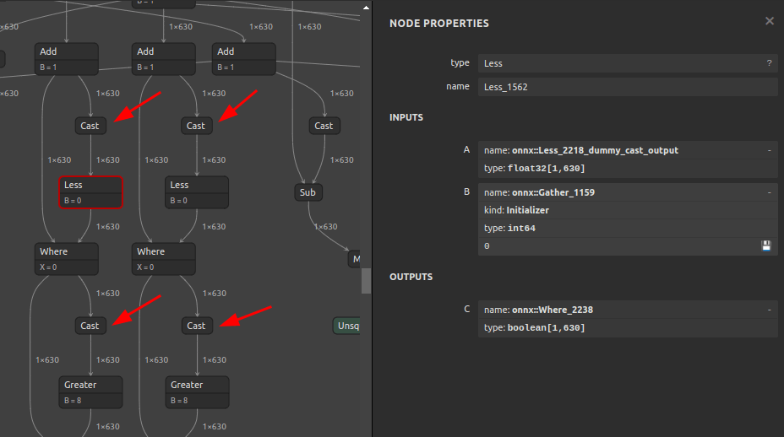Click the graph scrollbar up arrow
Viewport: 784px width, 437px height.
pos(366,8)
